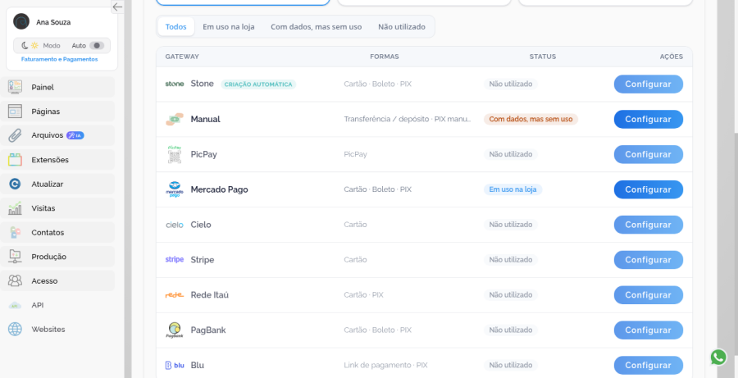Select the Todos filter tab

176,27
